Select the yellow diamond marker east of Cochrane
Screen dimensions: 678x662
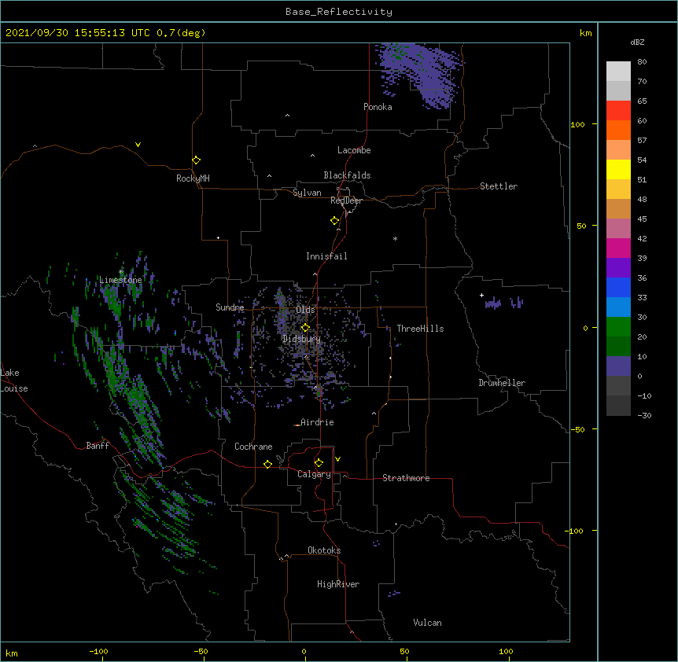pos(267,464)
